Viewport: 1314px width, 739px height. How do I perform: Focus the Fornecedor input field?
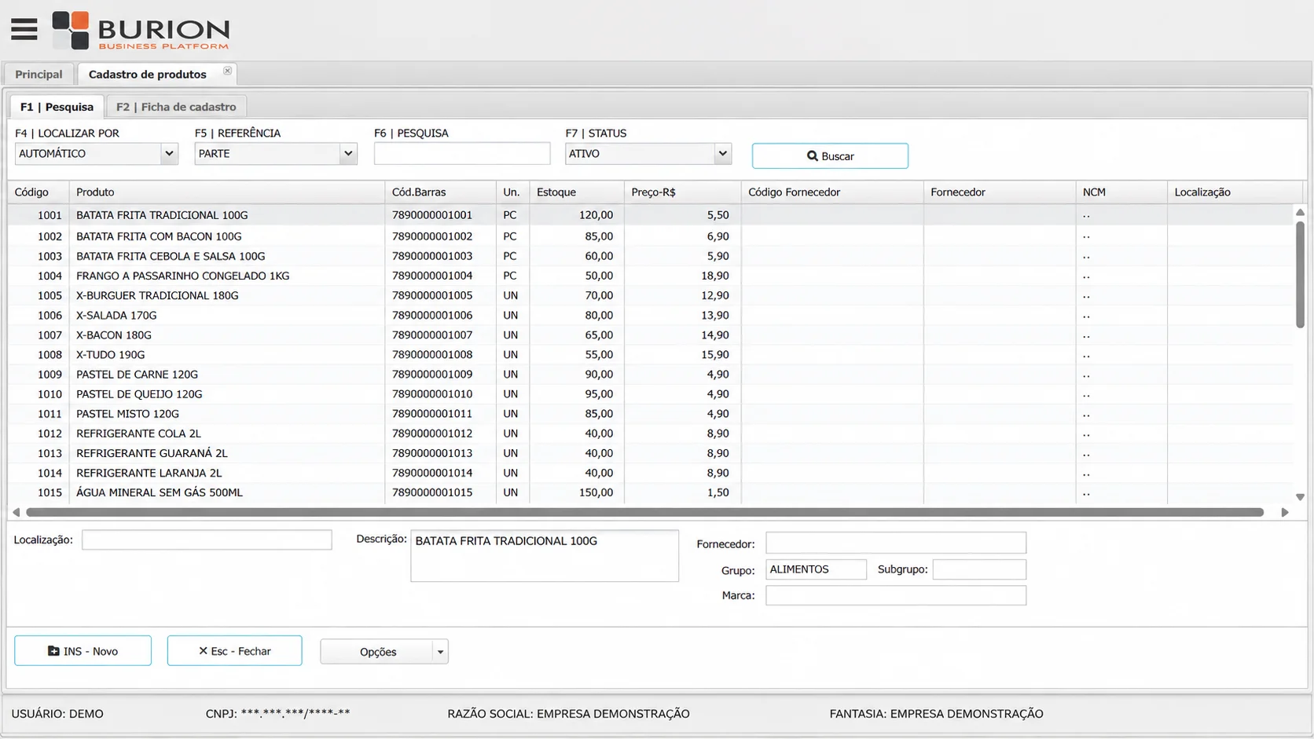(896, 543)
